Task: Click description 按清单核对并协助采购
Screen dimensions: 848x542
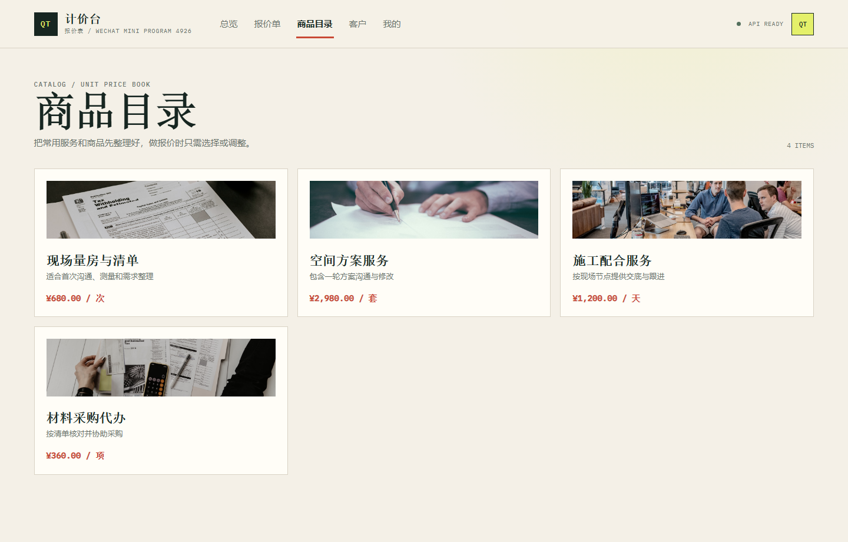Action: [85, 434]
